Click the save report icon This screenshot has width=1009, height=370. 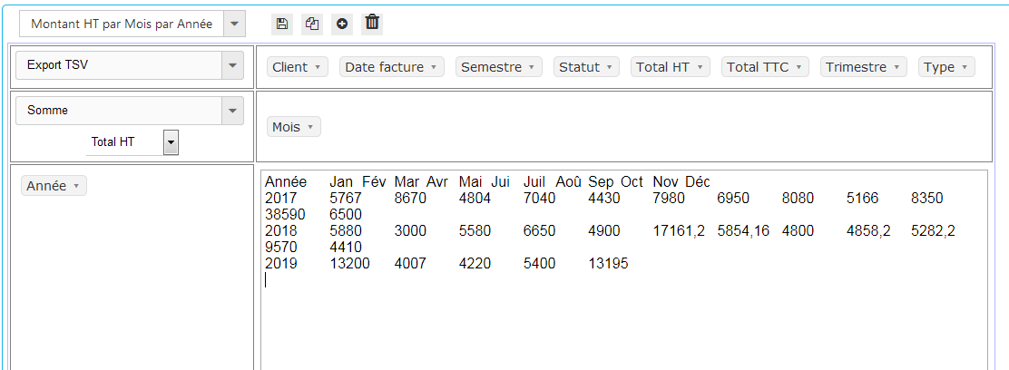(x=282, y=24)
